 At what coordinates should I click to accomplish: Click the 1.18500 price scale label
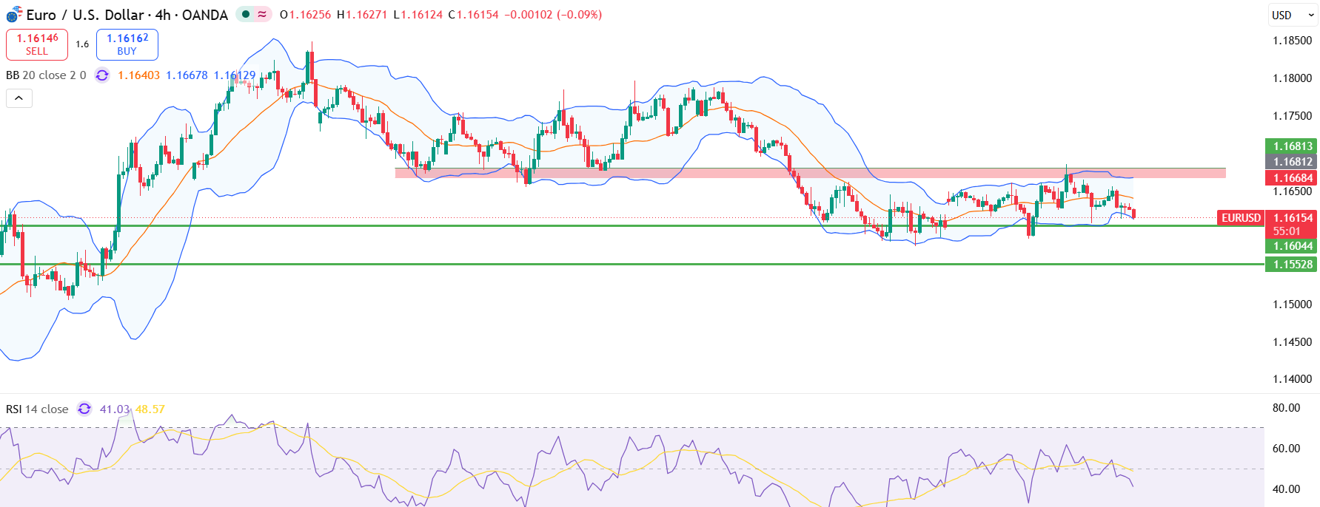pos(1293,41)
